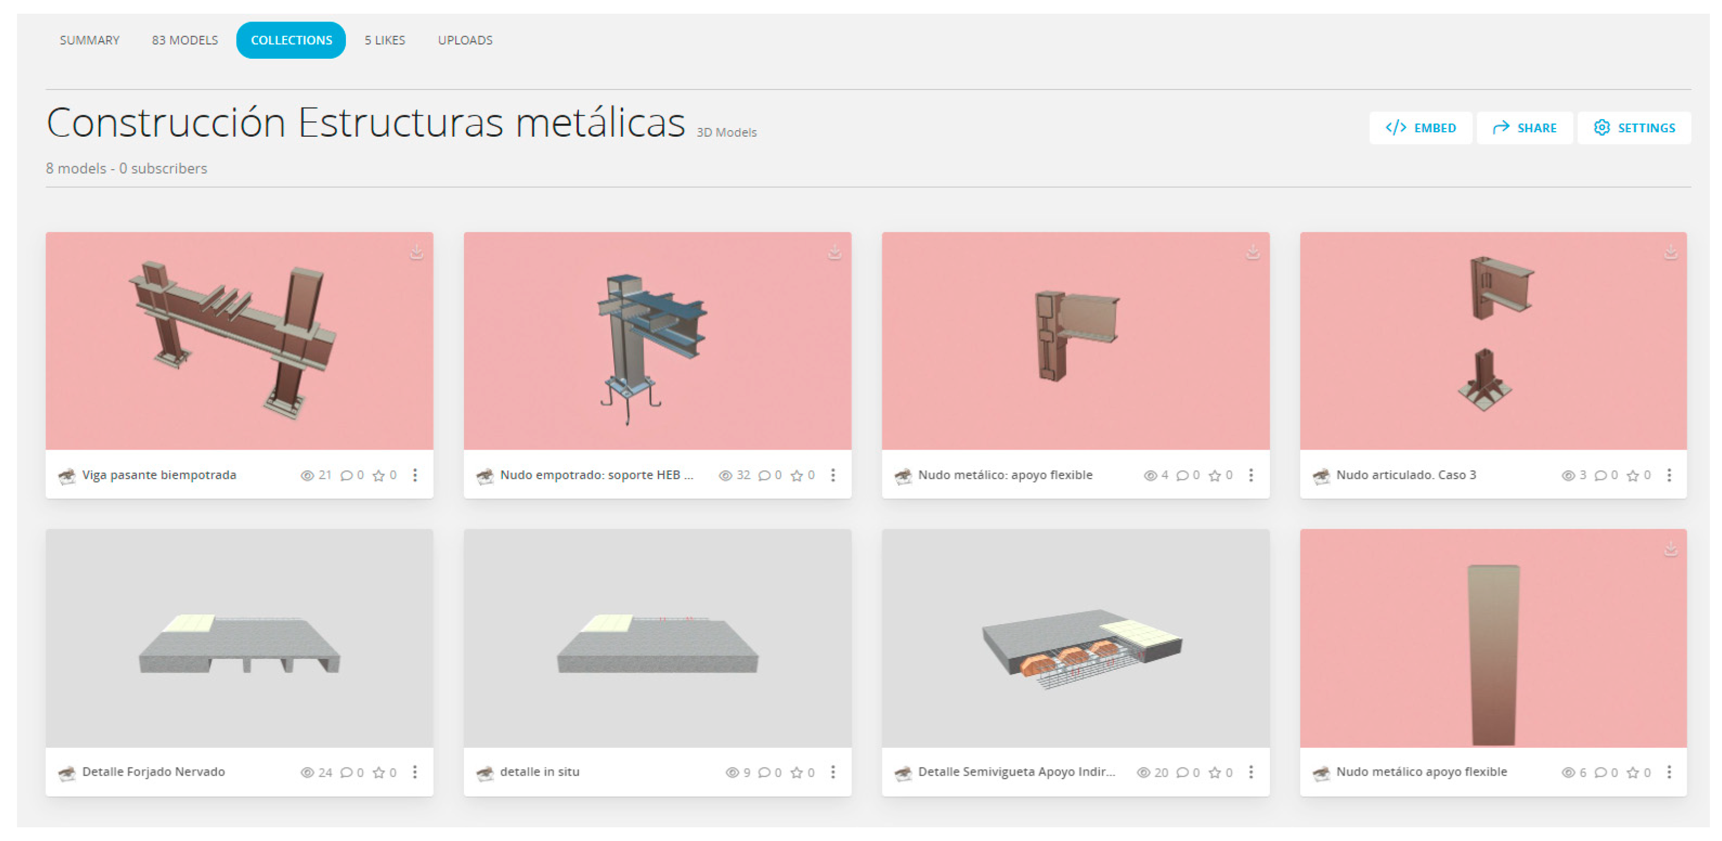Click the Share button
This screenshot has width=1722, height=841.
tap(1524, 128)
